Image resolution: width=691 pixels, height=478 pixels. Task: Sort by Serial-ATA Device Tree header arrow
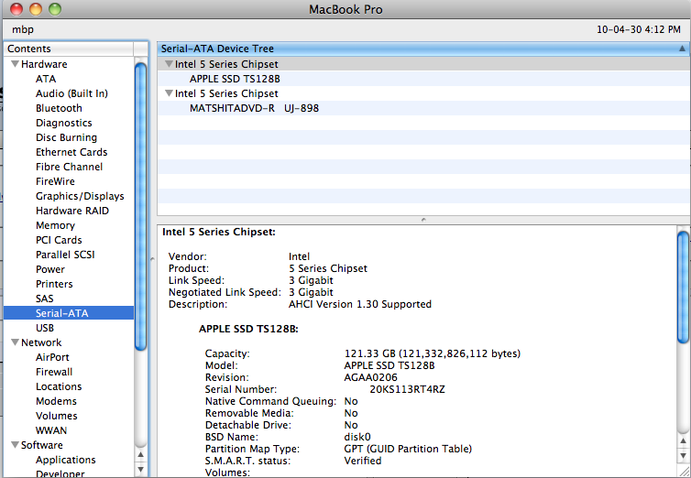pyautogui.click(x=682, y=49)
